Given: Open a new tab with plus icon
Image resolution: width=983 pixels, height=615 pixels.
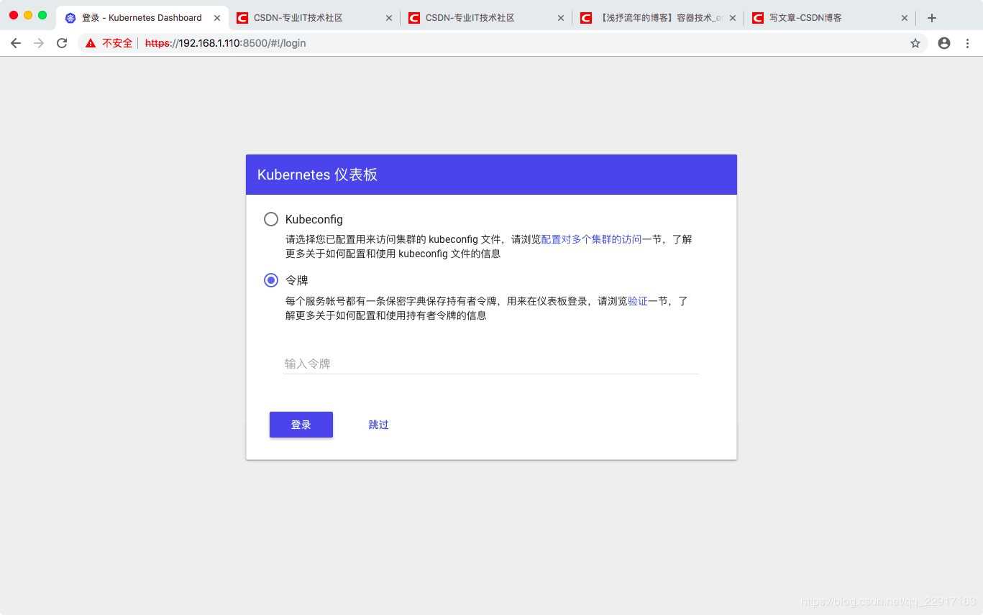Looking at the screenshot, I should [x=932, y=18].
